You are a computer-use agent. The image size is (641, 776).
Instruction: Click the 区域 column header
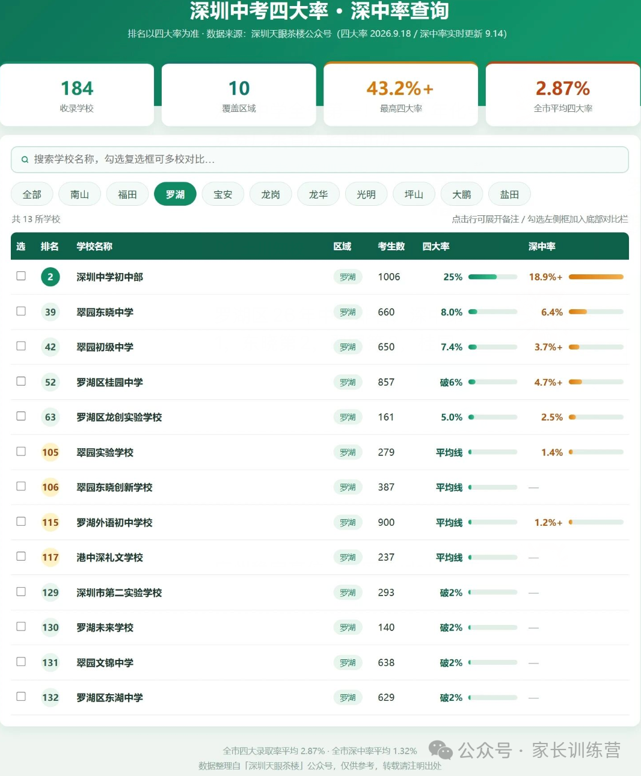[x=342, y=246]
